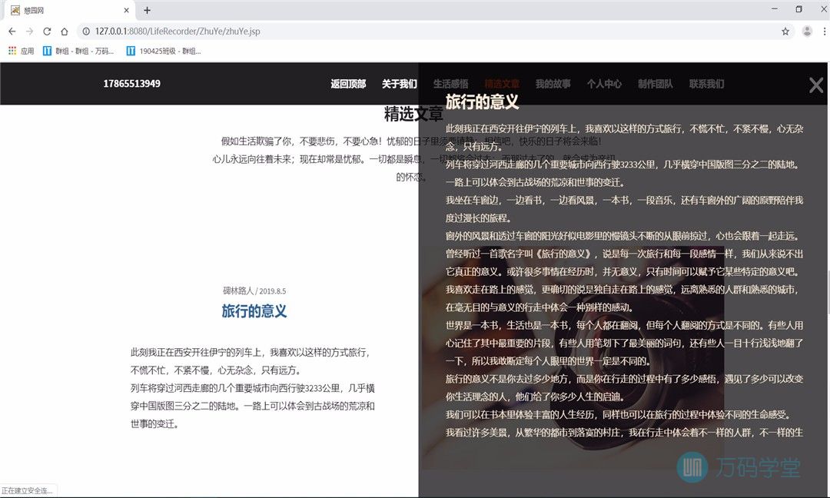Open 生活感悟 in the navigation
Screen dimensions: 830x498
450,84
